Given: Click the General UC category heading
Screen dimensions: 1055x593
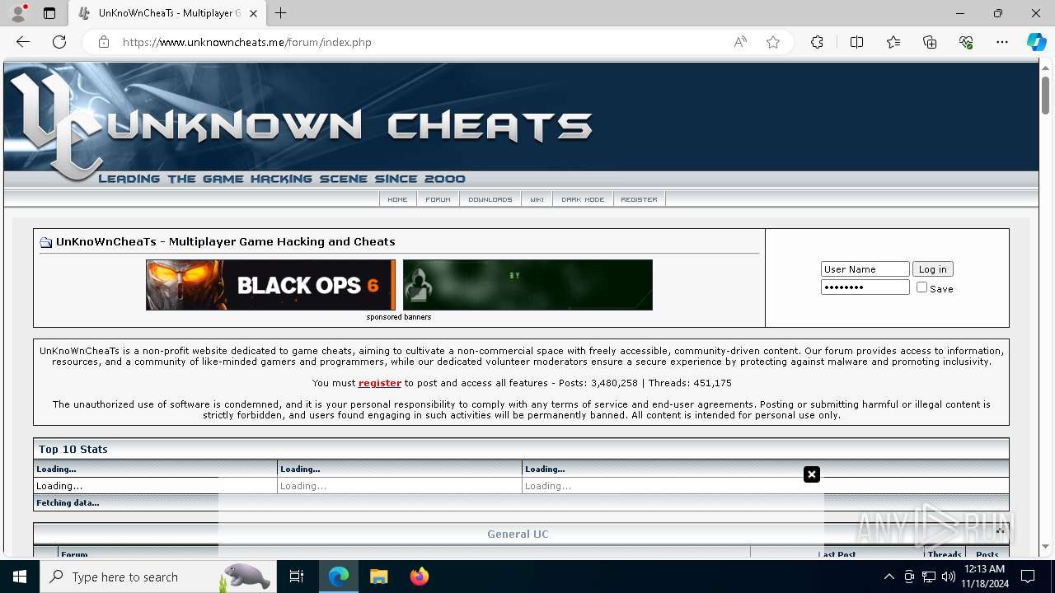Looking at the screenshot, I should (x=518, y=535).
